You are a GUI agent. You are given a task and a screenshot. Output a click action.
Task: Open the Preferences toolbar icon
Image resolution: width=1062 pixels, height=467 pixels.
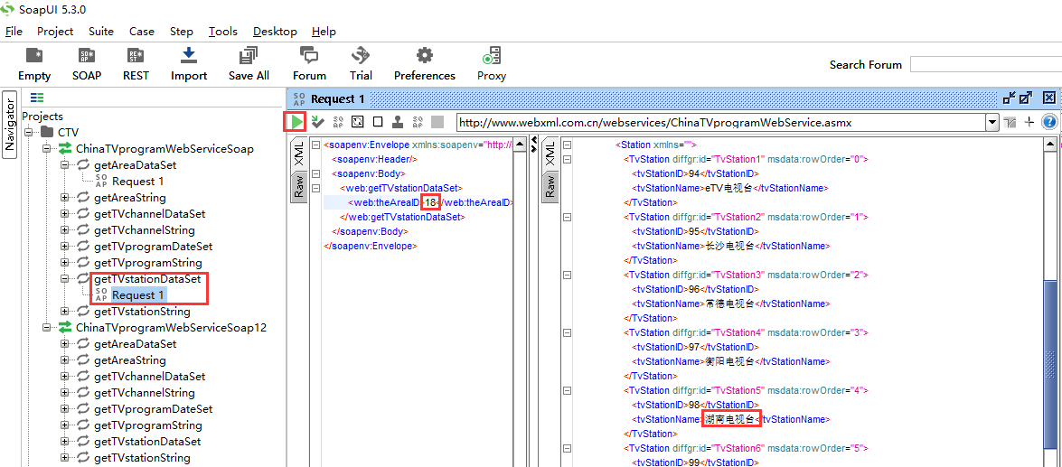click(424, 56)
